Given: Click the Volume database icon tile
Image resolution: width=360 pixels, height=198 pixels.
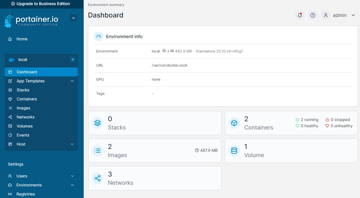Looking at the screenshot, I should click(x=234, y=151).
